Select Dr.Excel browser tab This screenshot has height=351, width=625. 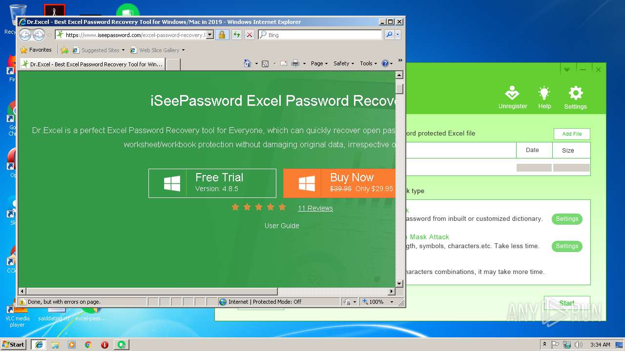pos(92,64)
